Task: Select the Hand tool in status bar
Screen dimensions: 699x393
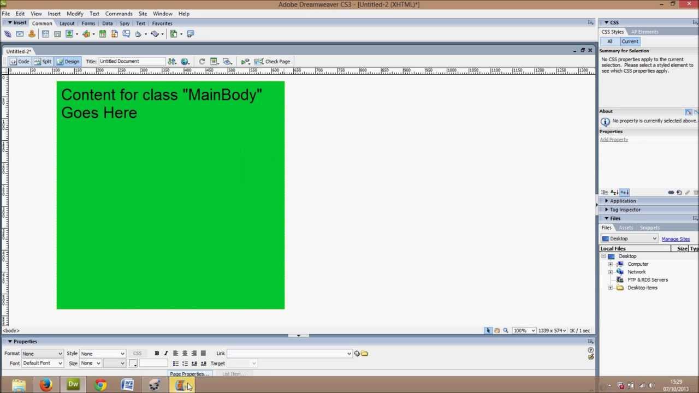Action: pos(496,330)
